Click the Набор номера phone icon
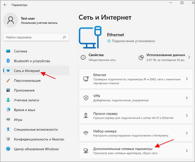 pos(86,133)
